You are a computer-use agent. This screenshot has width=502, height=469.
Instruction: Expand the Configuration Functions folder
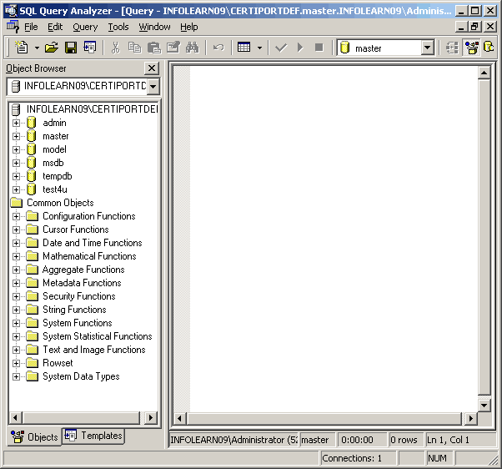click(16, 217)
